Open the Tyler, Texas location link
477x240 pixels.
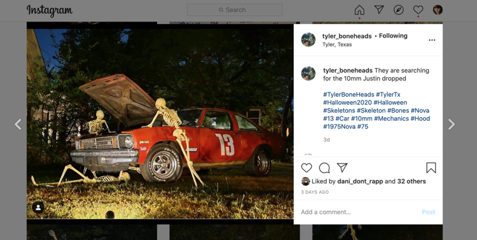tap(337, 45)
